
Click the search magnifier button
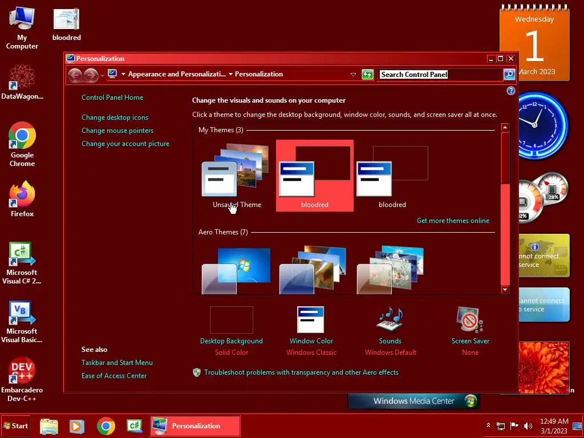click(509, 75)
